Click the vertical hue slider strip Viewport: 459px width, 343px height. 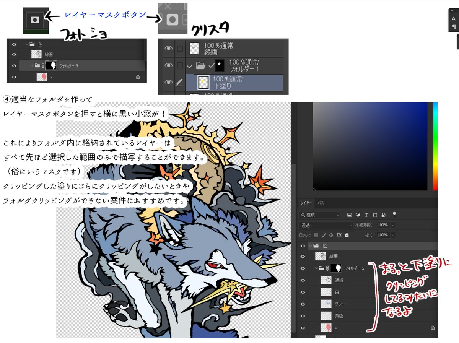pos(435,146)
